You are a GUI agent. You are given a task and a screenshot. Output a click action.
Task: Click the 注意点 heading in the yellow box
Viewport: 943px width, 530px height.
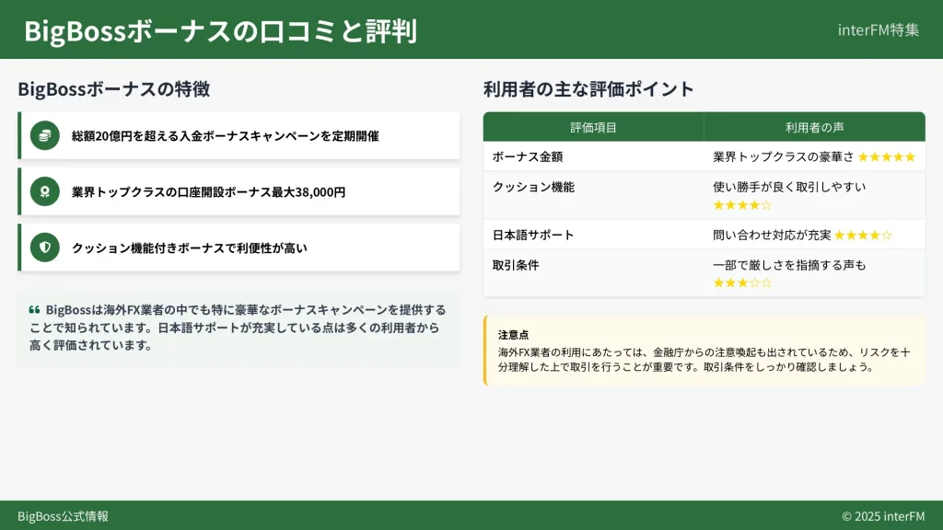(513, 335)
